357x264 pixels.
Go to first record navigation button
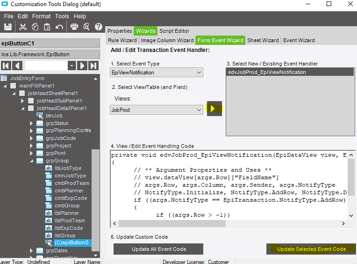(x=6, y=66)
